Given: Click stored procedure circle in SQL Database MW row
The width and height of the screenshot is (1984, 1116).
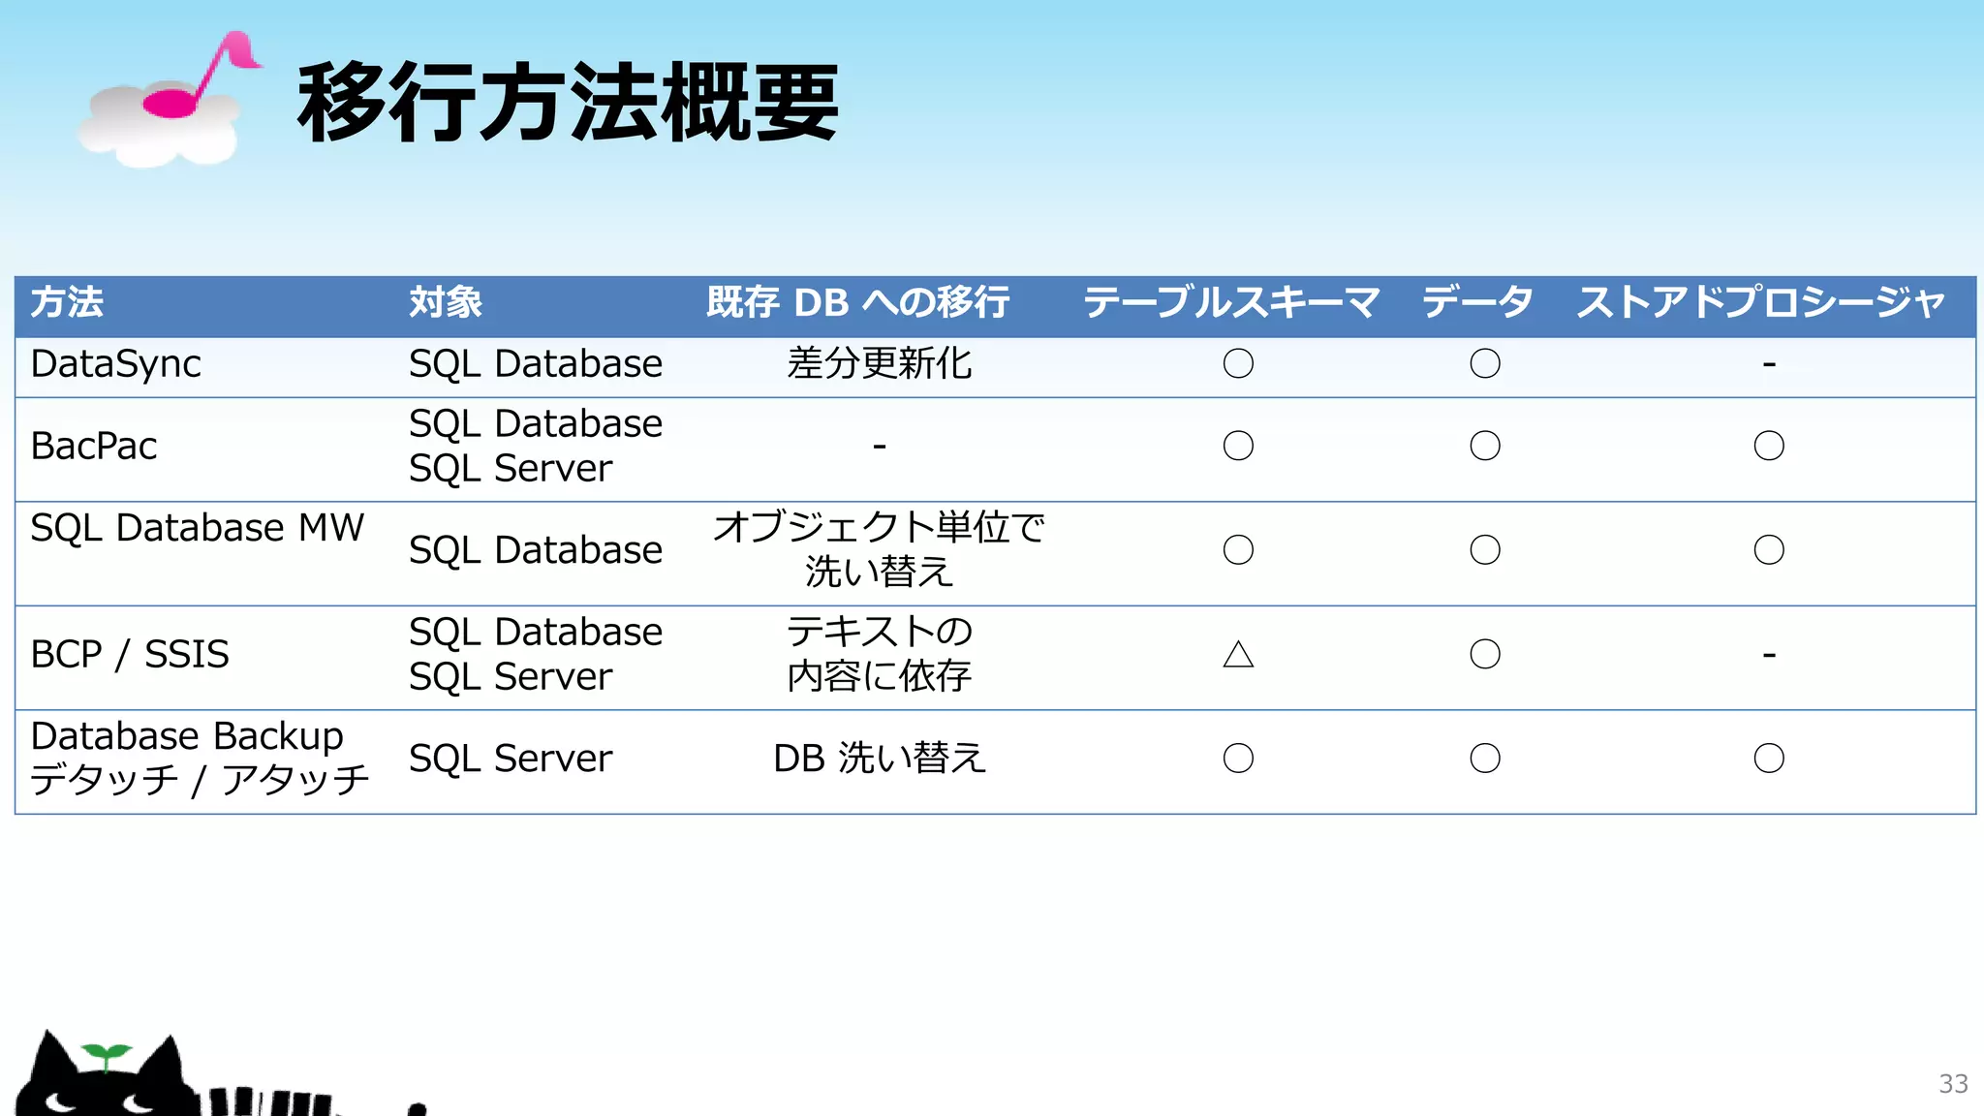Looking at the screenshot, I should pos(1769,550).
